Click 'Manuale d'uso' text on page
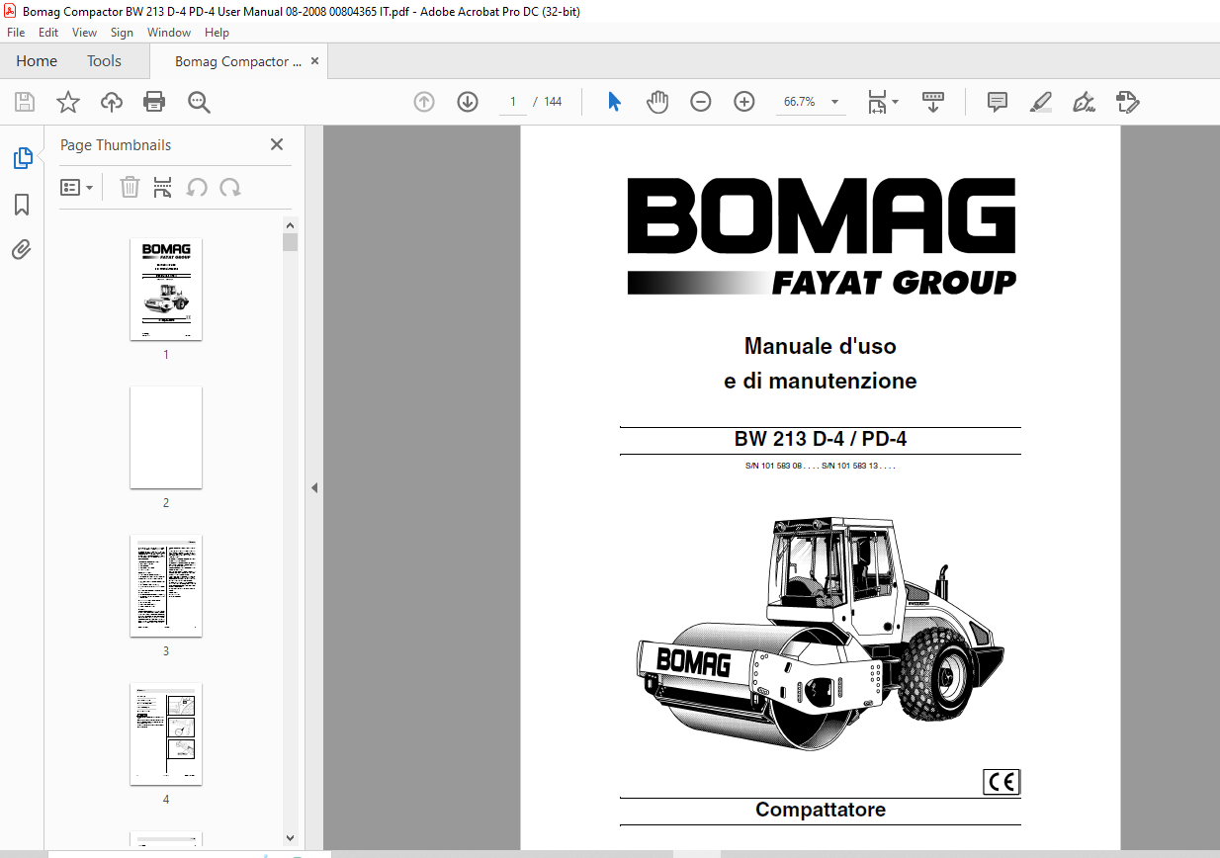Screen dimensions: 1220x858 [x=821, y=346]
